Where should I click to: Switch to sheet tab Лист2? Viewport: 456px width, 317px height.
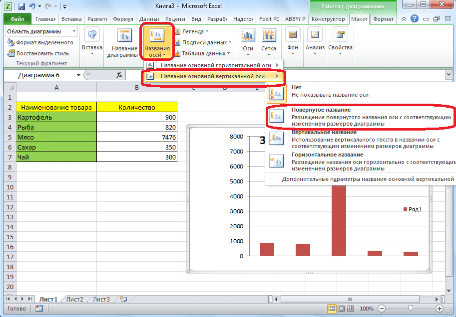click(x=75, y=299)
